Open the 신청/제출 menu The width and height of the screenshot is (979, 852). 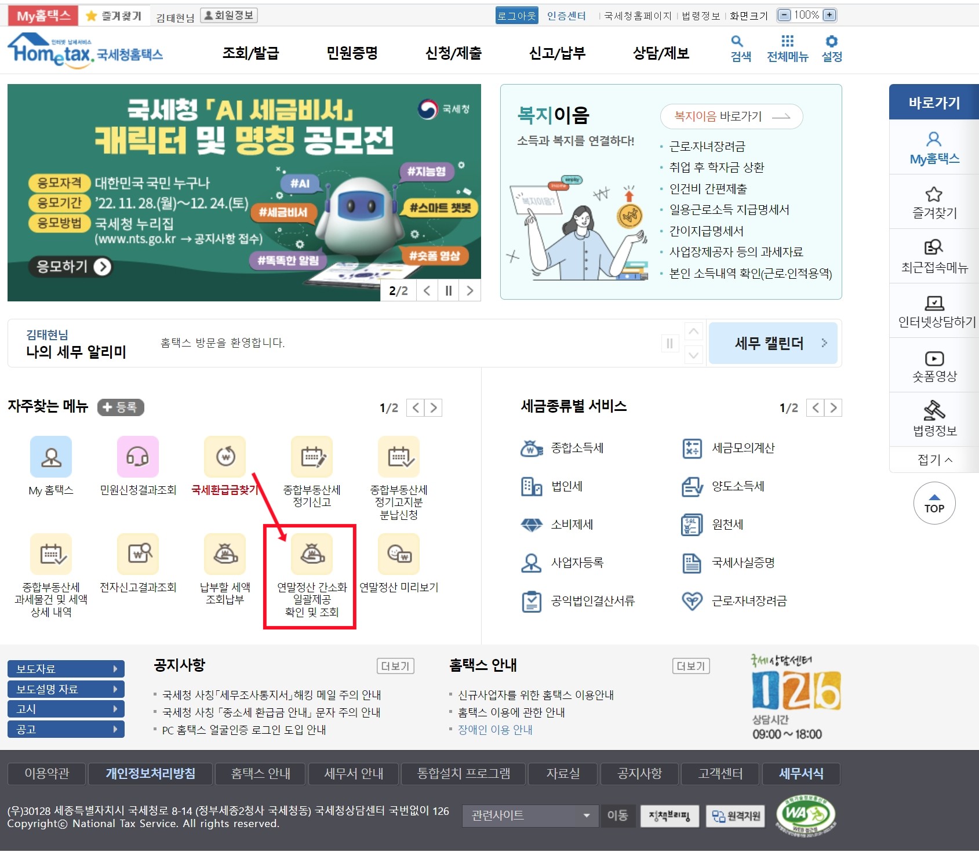(x=453, y=53)
